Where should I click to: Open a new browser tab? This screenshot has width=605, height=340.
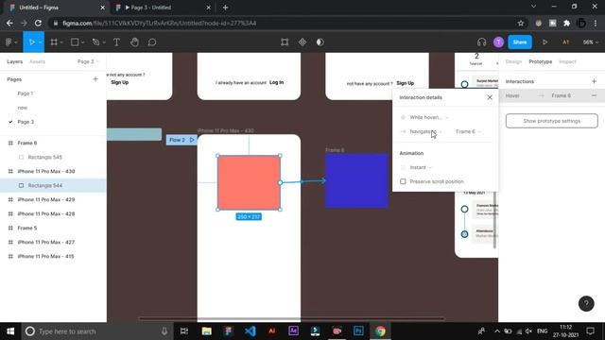[x=225, y=8]
